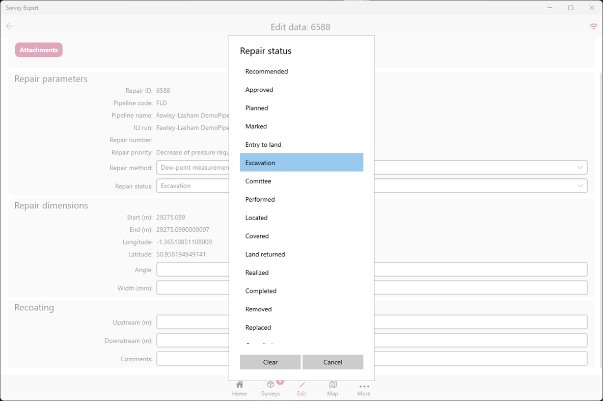603x401 pixels.
Task: Pick Comittee status option
Action: [x=301, y=181]
